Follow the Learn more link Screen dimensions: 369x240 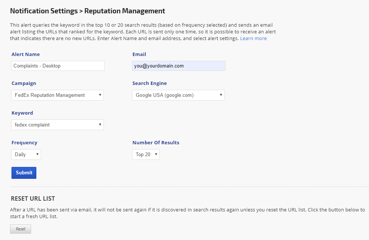tap(253, 38)
